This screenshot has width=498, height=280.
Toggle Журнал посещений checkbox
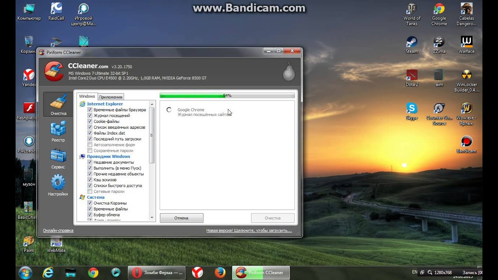tap(90, 115)
